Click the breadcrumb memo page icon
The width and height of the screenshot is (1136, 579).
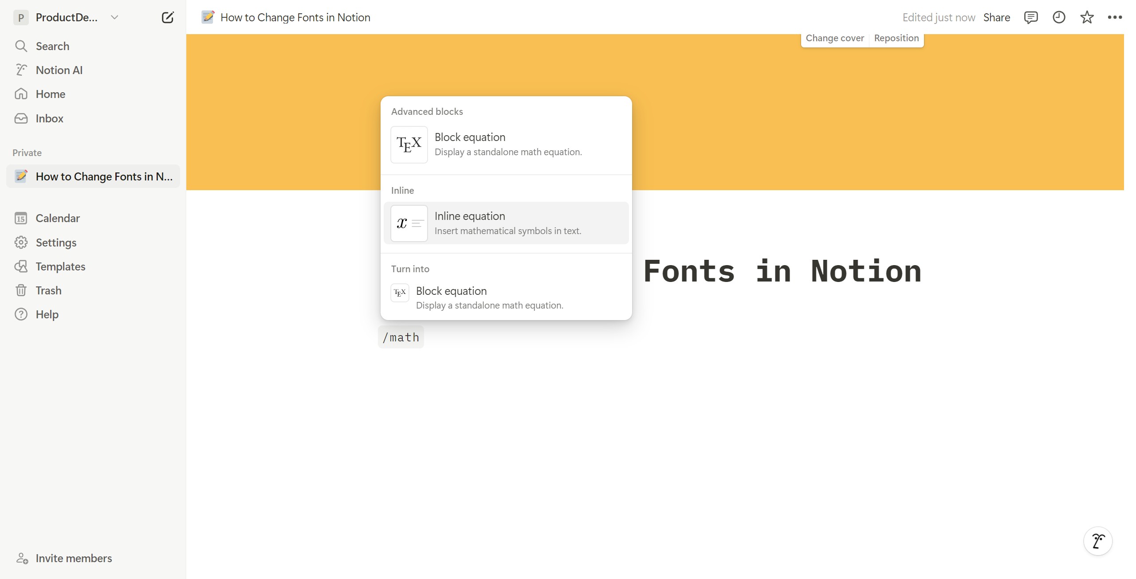tap(208, 17)
